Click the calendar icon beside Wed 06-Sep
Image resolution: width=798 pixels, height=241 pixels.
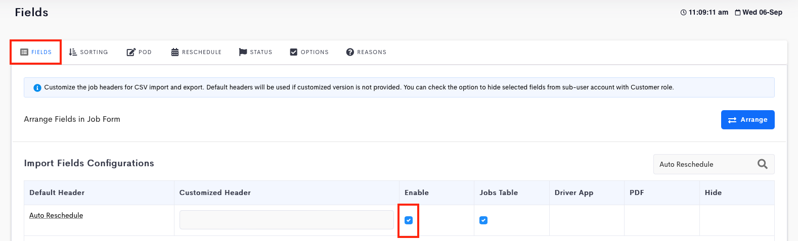[x=738, y=13]
